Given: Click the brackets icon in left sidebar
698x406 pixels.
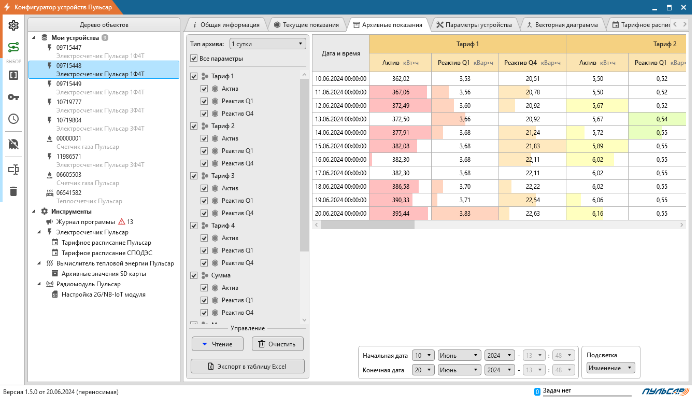Looking at the screenshot, I should point(13,75).
